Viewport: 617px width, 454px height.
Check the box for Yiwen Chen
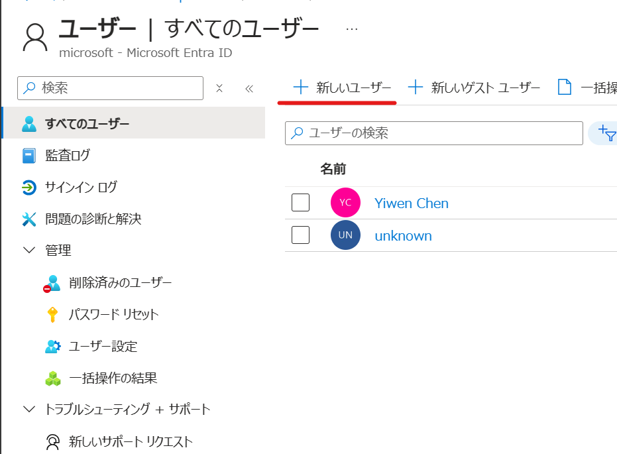[300, 203]
